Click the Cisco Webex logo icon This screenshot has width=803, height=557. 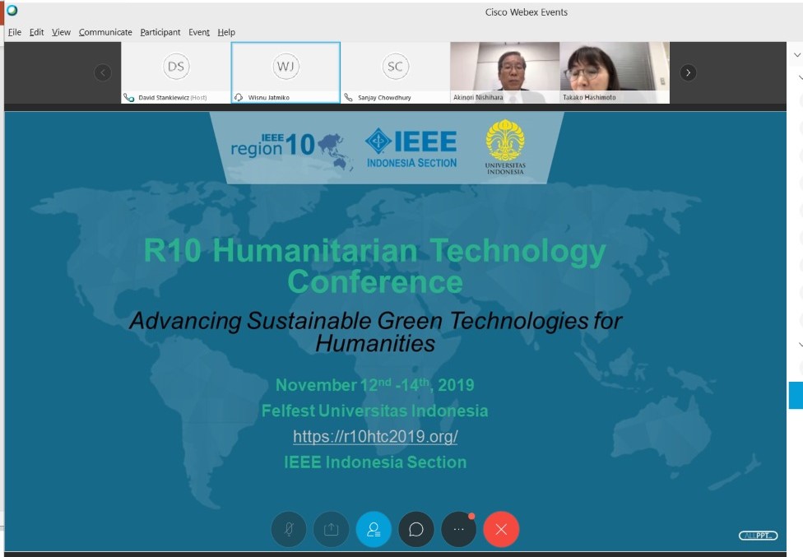point(12,10)
